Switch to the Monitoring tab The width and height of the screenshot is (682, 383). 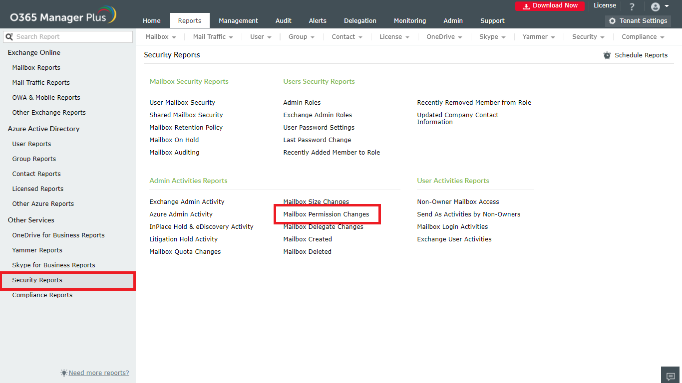(410, 21)
